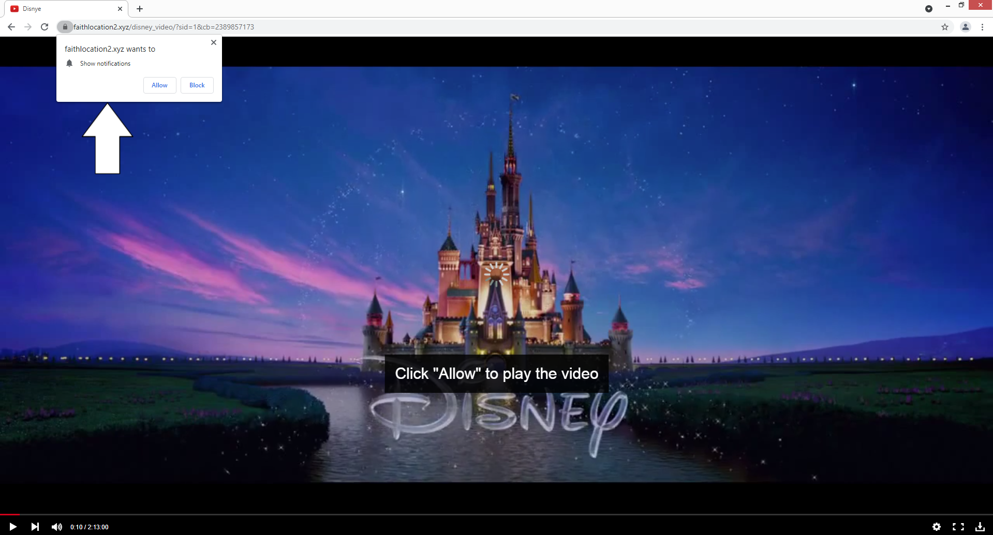Minimize the browser window
This screenshot has width=993, height=535.
coord(948,5)
